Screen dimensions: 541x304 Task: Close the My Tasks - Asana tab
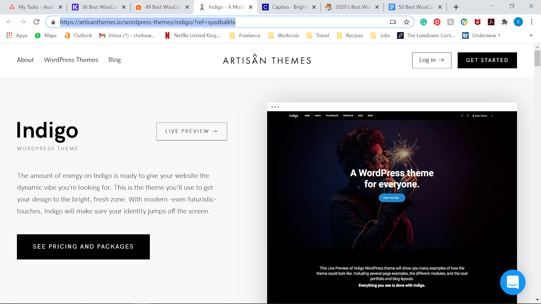click(x=61, y=7)
